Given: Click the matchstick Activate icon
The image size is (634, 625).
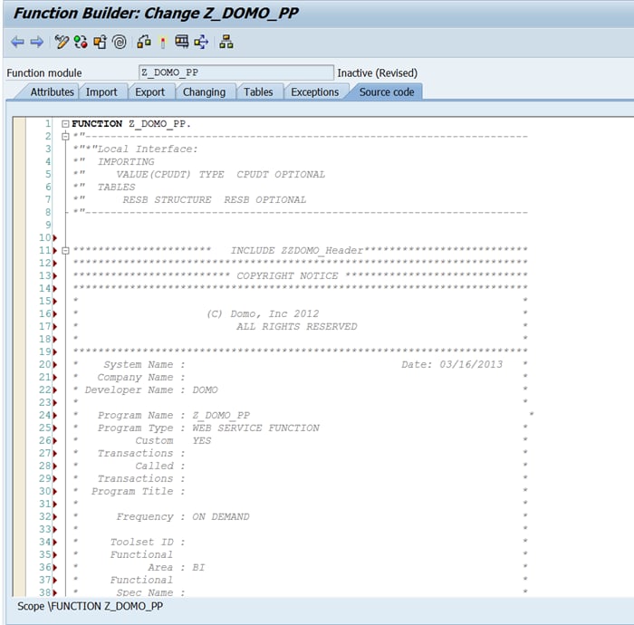Looking at the screenshot, I should point(163,42).
